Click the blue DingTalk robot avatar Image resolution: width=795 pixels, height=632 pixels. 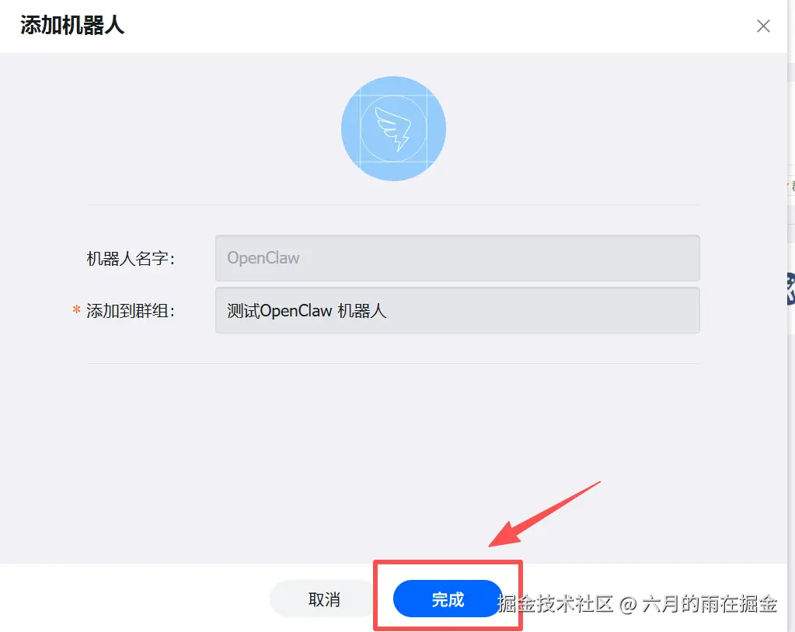click(393, 129)
